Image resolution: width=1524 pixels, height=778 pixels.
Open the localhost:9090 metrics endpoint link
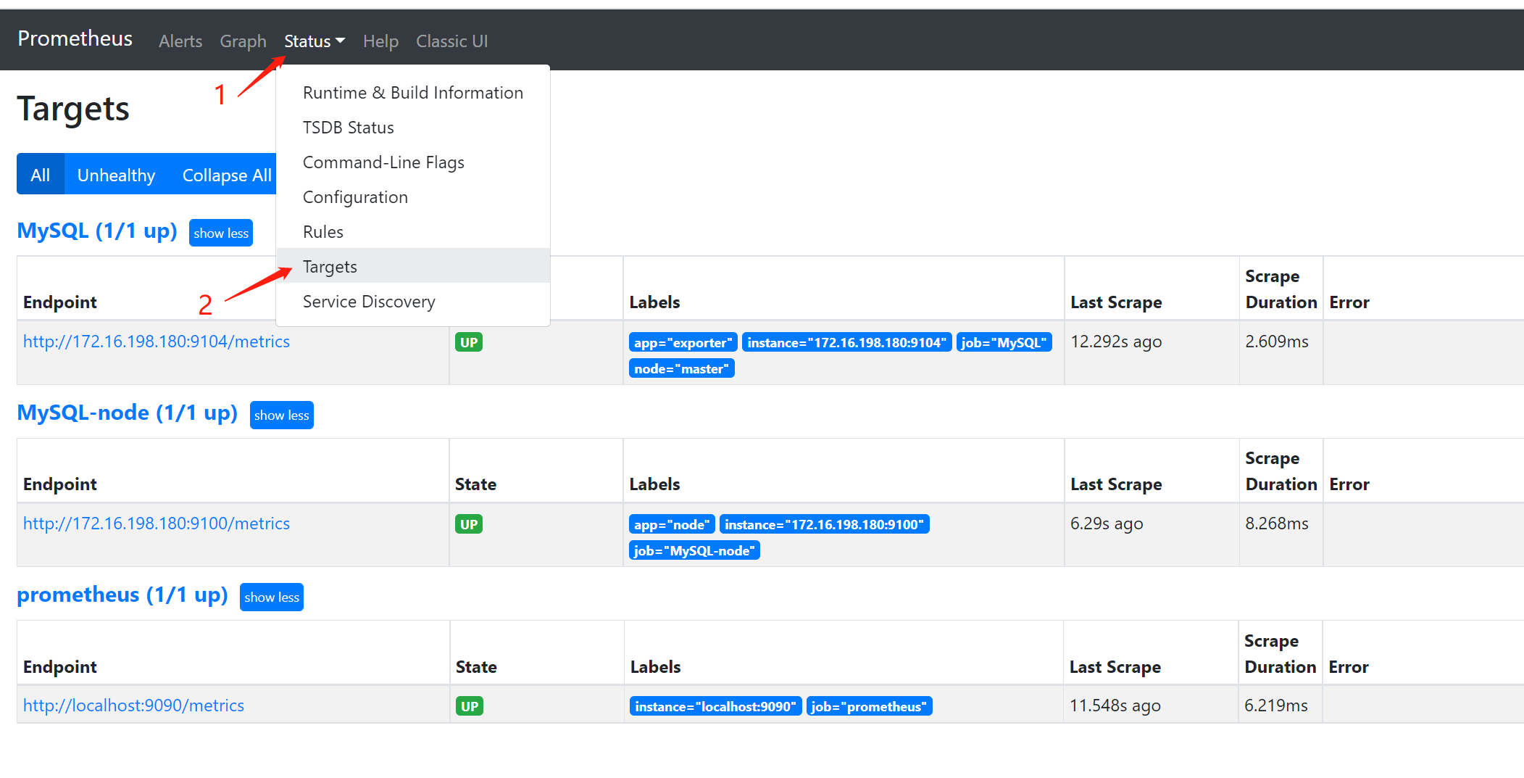(x=133, y=705)
